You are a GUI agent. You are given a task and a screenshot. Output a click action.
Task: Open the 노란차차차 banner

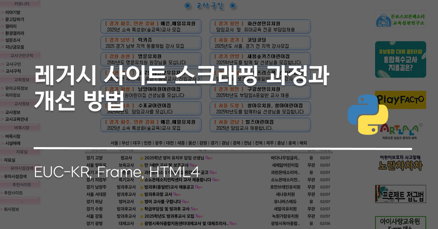[400, 163]
